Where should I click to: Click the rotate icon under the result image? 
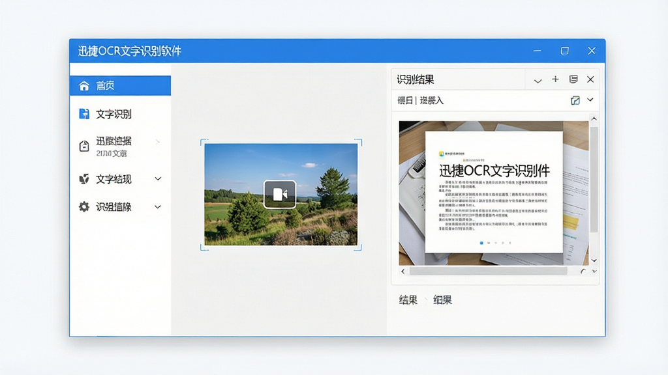click(x=583, y=271)
